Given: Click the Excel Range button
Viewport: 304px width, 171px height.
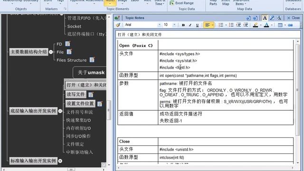Looking at the screenshot, I should pos(181,3).
